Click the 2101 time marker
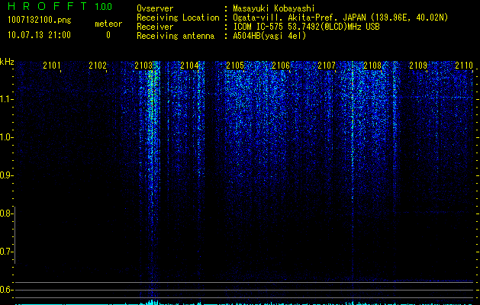Image resolution: width=480 pixels, height=305 pixels. click(x=52, y=65)
